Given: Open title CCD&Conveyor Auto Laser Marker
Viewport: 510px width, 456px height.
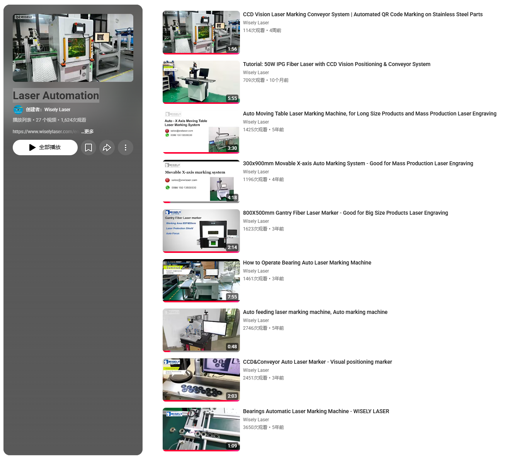Looking at the screenshot, I should pos(318,362).
